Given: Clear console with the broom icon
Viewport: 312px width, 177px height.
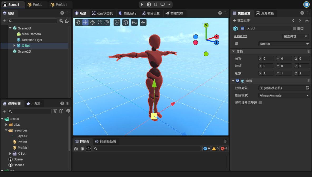Looking at the screenshot, I should (76, 149).
